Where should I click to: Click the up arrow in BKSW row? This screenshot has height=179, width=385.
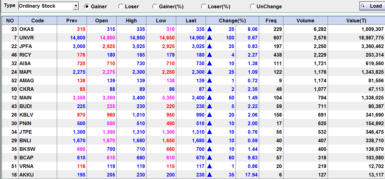point(210,149)
